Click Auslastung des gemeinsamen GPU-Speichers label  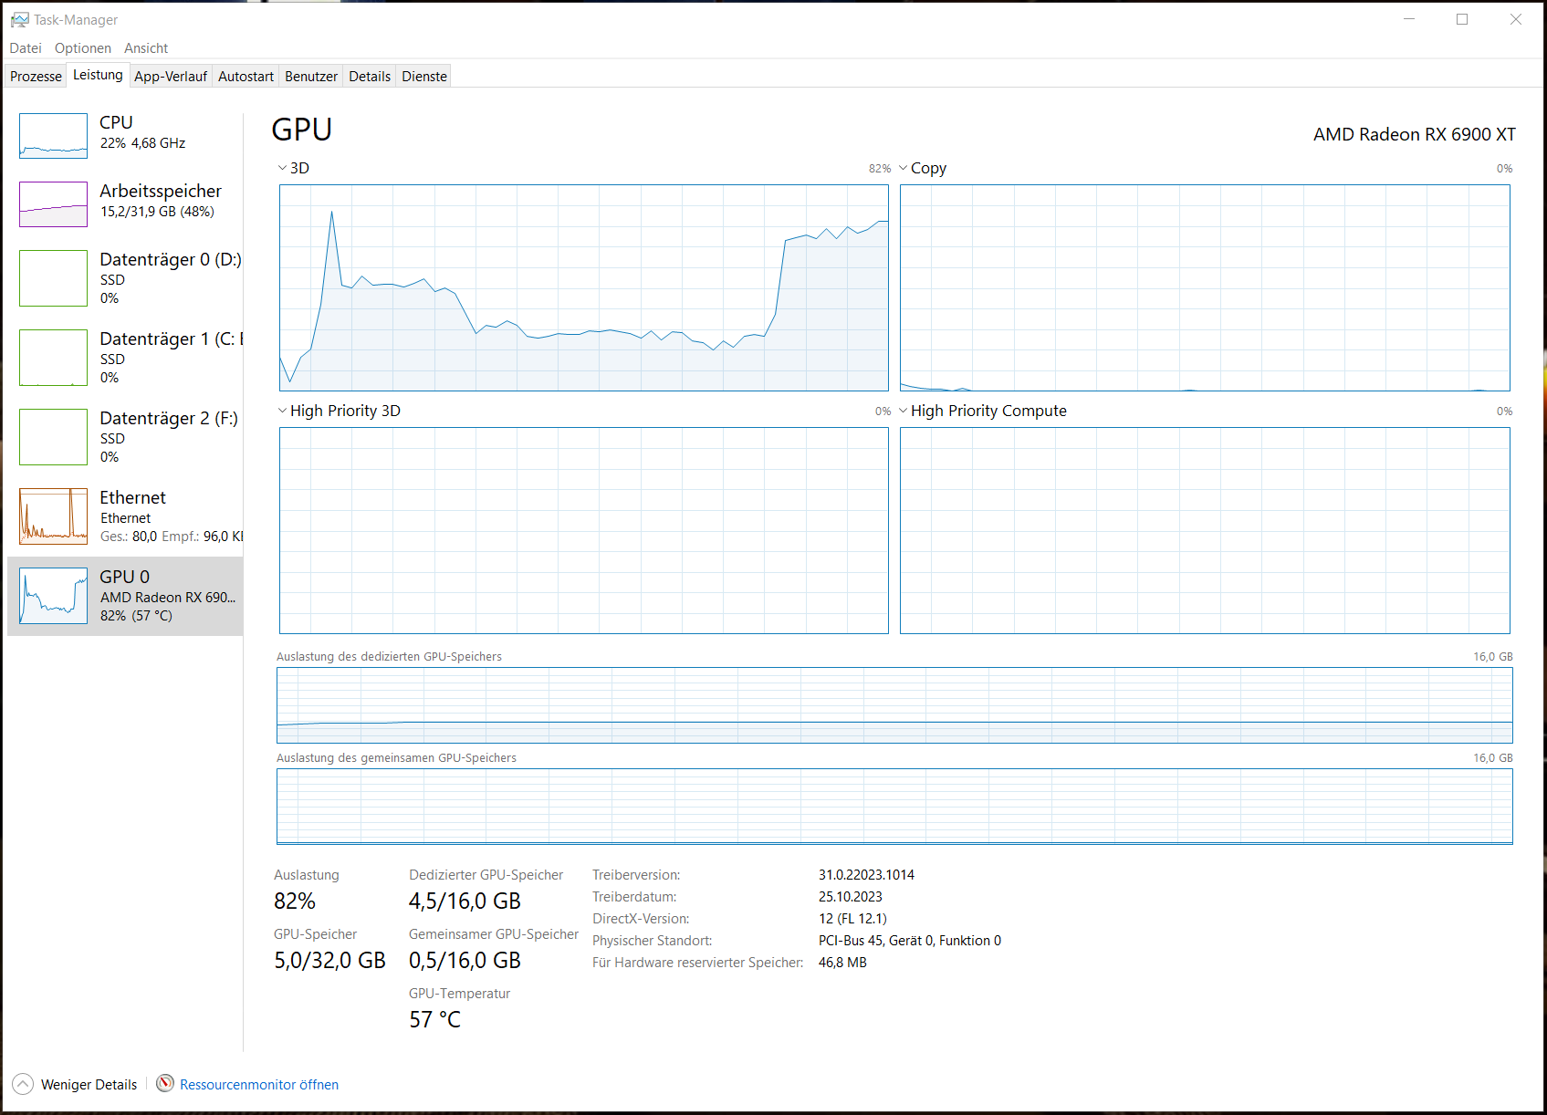tap(396, 758)
